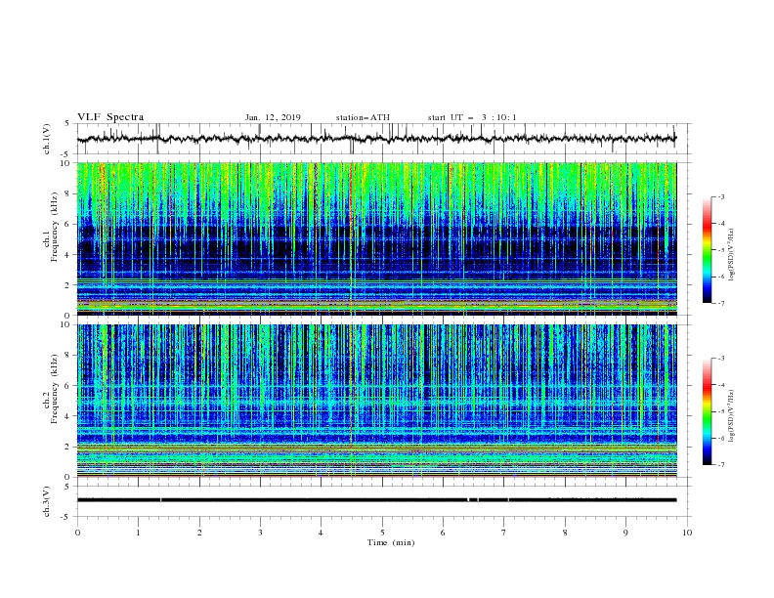774x598 pixels.
Task: Click the "4" label on the Time axis
Action: click(x=321, y=533)
